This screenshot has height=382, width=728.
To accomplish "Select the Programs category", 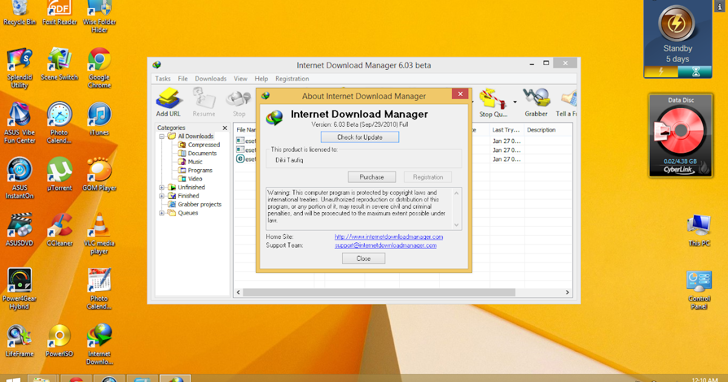I will [200, 170].
